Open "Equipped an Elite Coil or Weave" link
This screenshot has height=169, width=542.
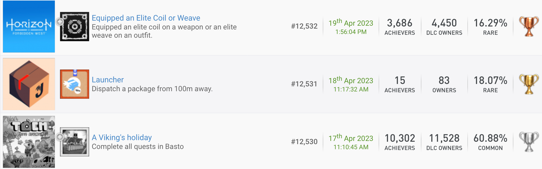pos(146,18)
